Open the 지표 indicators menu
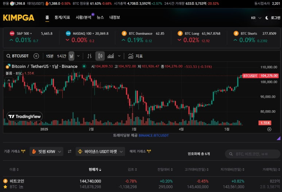Screen dimensions: 282x192 [135, 56]
